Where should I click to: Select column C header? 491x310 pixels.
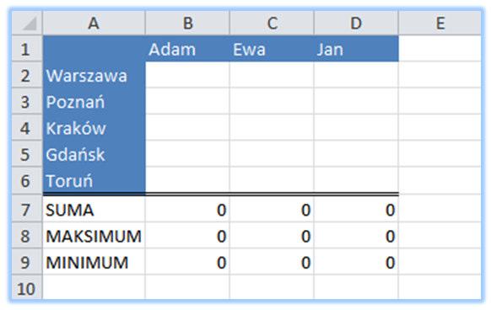pos(272,23)
